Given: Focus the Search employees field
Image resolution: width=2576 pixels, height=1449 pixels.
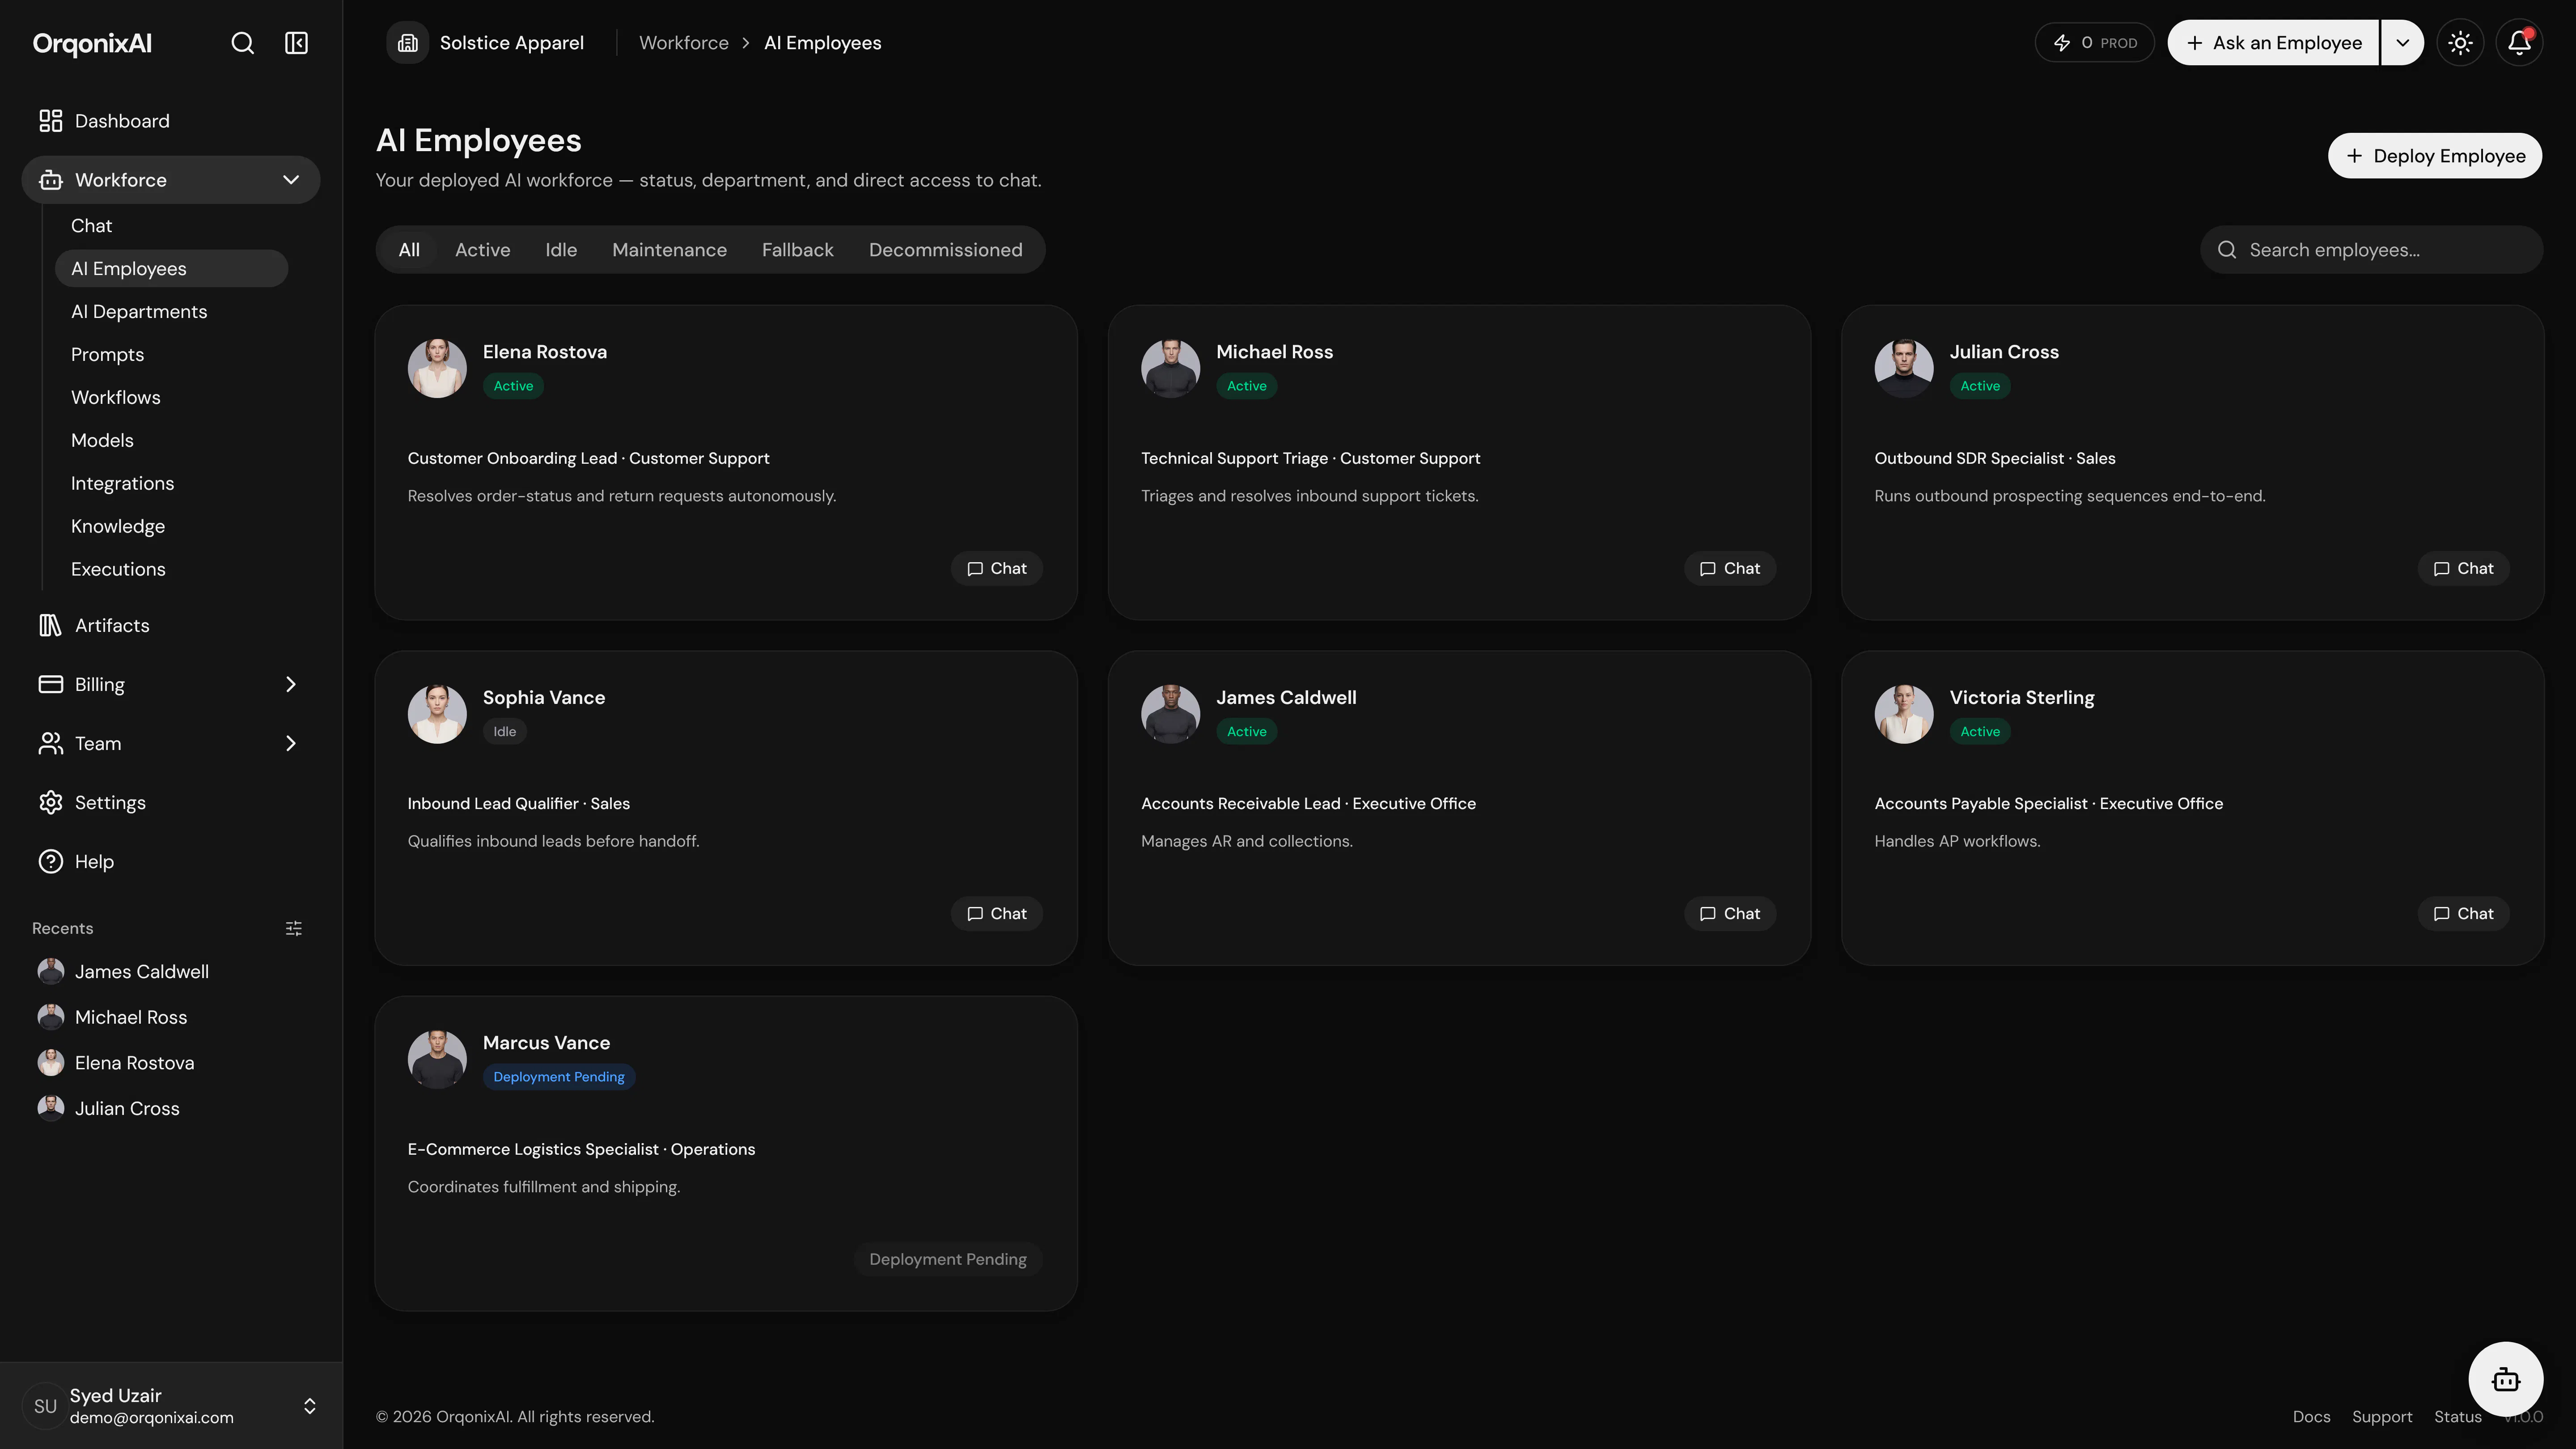Looking at the screenshot, I should [2371, 250].
